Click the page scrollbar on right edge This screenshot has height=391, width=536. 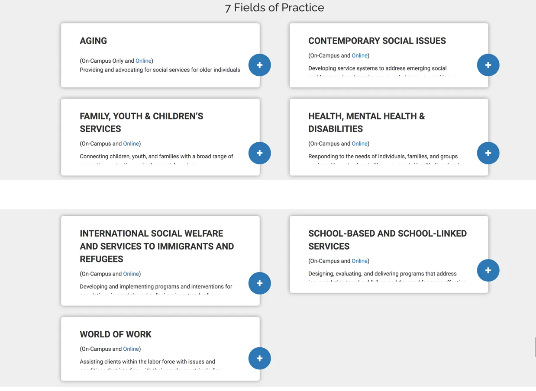click(x=535, y=347)
